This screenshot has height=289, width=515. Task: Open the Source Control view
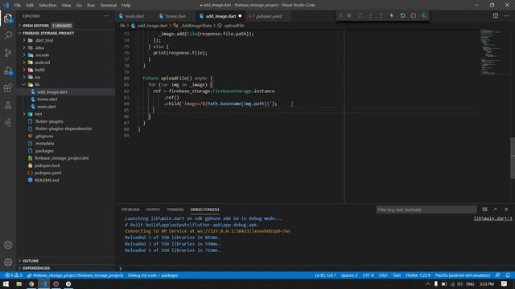(x=8, y=53)
